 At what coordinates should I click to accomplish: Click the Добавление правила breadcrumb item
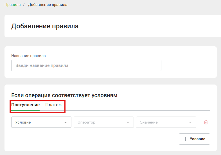coord(48,5)
